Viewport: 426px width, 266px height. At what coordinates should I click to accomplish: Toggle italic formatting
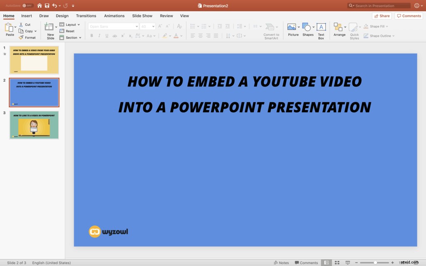click(x=99, y=36)
